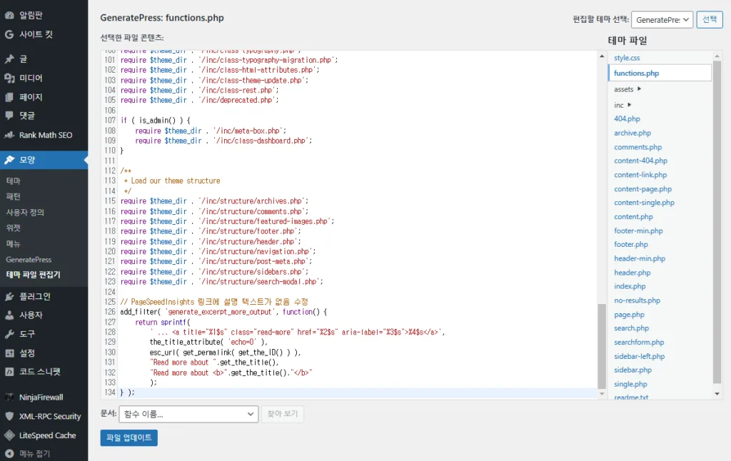Expand the assets folder arrow
The image size is (731, 461).
coord(639,88)
